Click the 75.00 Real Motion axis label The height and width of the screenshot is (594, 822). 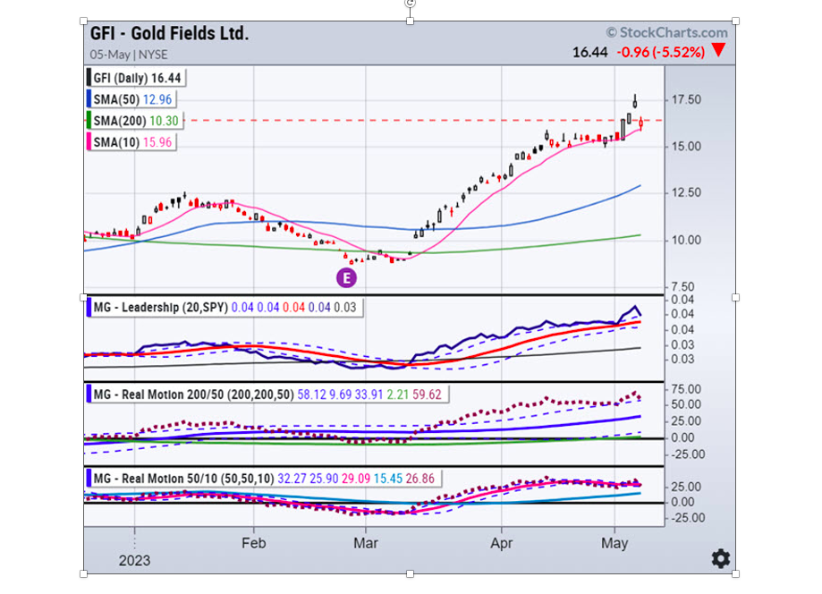[686, 389]
